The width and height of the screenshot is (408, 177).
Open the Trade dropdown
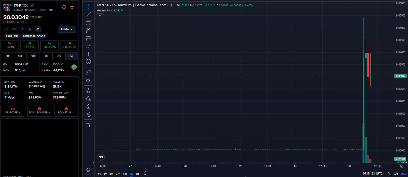click(67, 29)
